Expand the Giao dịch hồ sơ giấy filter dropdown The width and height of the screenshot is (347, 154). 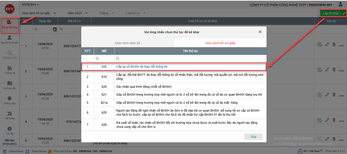pos(39,13)
